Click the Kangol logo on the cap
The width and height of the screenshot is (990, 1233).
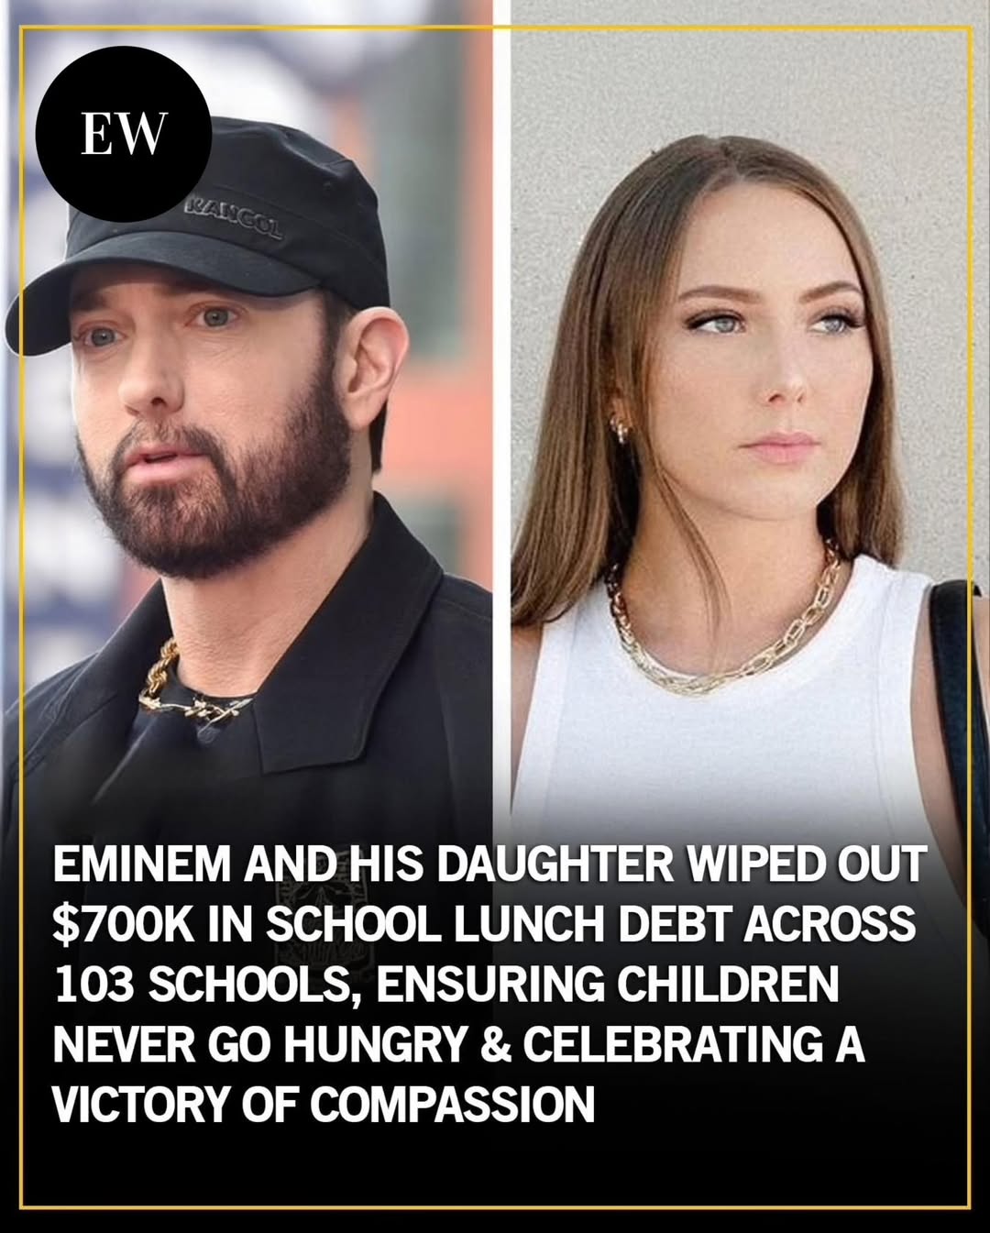tap(235, 217)
